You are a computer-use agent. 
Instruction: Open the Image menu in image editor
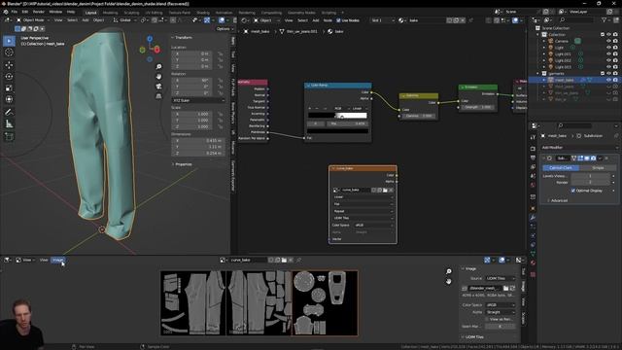[58, 260]
